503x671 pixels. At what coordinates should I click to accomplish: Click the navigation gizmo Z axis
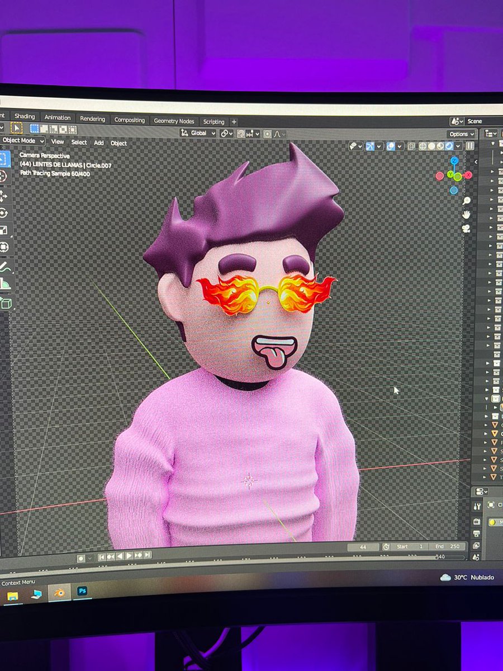(x=454, y=160)
